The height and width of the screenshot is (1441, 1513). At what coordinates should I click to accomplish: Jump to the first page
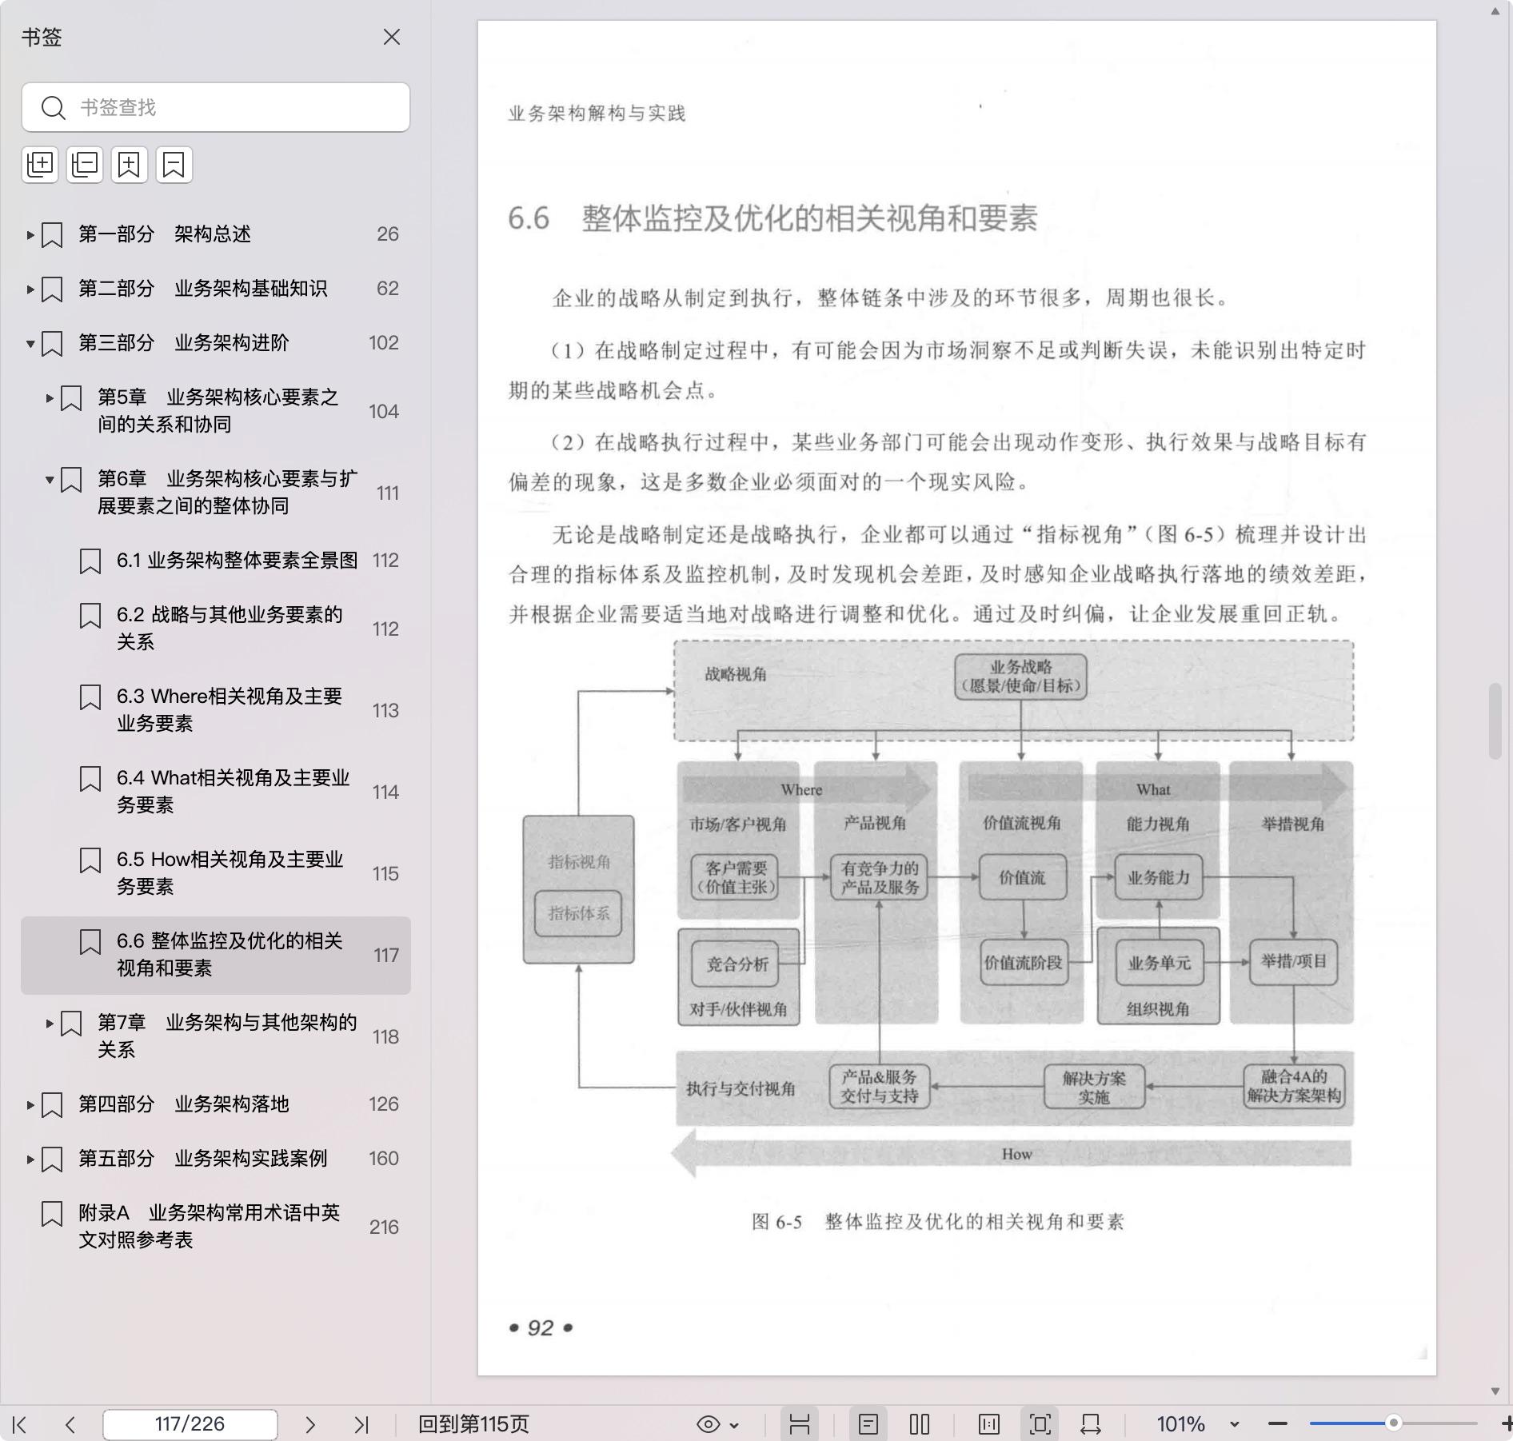pyautogui.click(x=20, y=1424)
